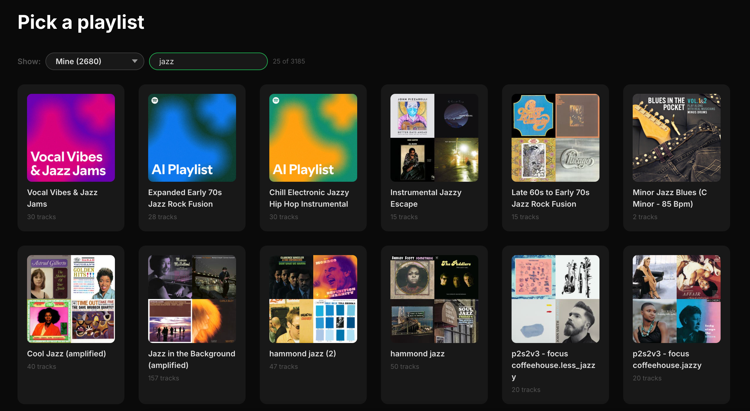
Task: Select the Instrumental Jazzy Escape playlist
Action: point(434,157)
